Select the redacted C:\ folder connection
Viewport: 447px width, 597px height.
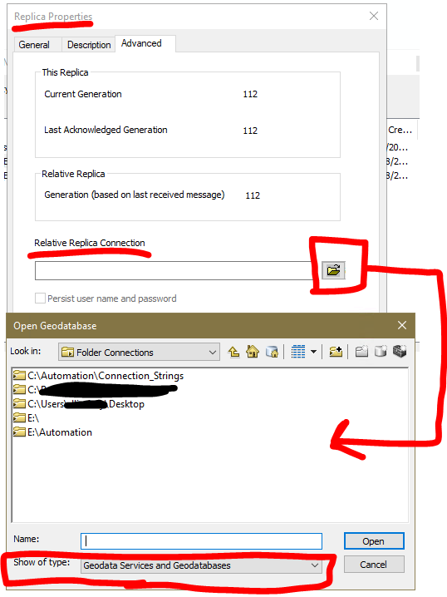point(95,390)
